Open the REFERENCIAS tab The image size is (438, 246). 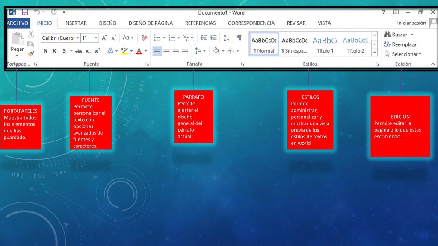coord(200,23)
